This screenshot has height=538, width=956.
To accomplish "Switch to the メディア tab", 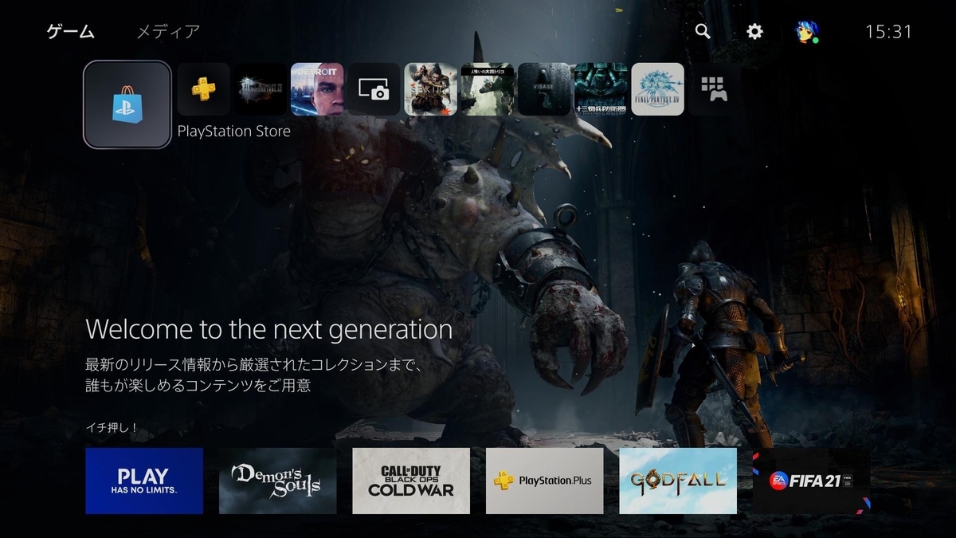I will pyautogui.click(x=168, y=32).
